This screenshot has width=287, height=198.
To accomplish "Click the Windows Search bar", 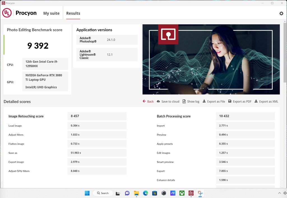I will pyautogui.click(x=103, y=193).
